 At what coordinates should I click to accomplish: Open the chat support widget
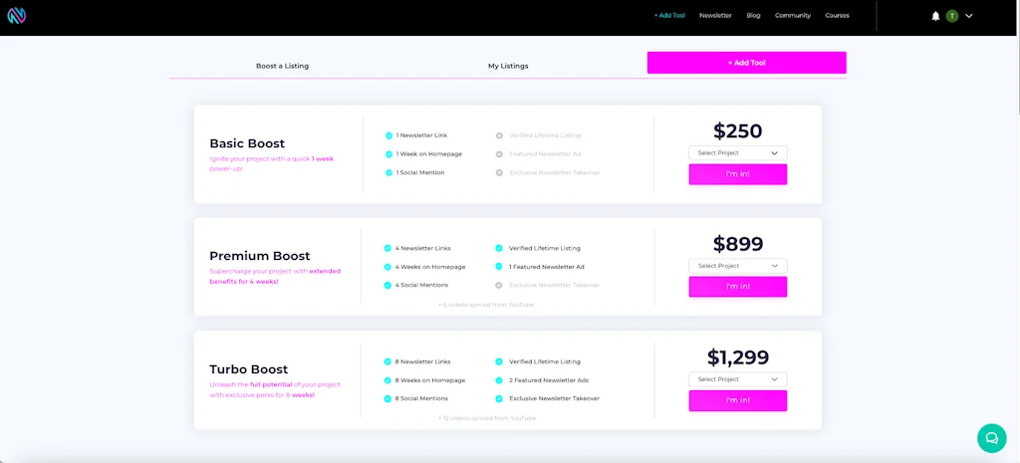tap(991, 437)
